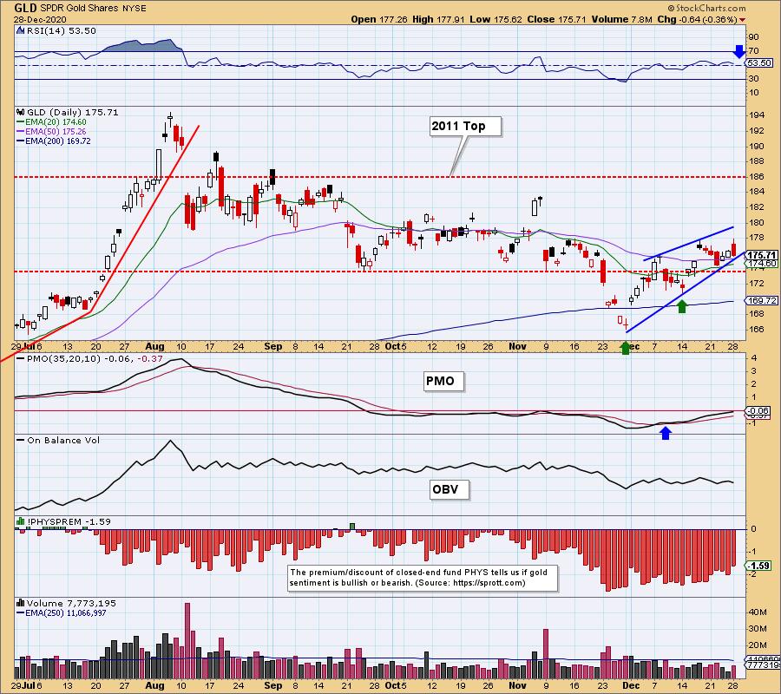The height and width of the screenshot is (694, 781).
Task: Click the RSI(14) 53.50 legend label
Action: (61, 31)
